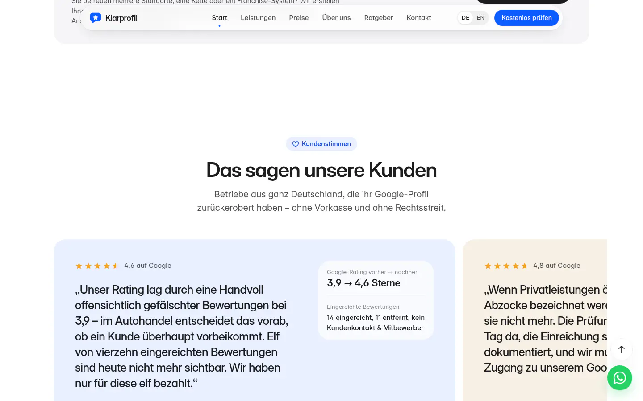
Task: Open the Über uns nav item
Action: click(x=336, y=18)
